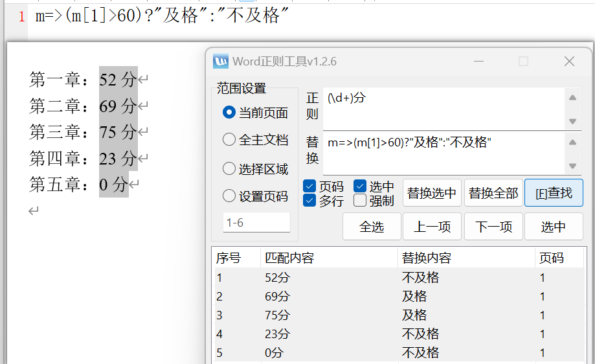This screenshot has width=595, height=364.
Task: Select result row 69分
Action: coord(399,296)
